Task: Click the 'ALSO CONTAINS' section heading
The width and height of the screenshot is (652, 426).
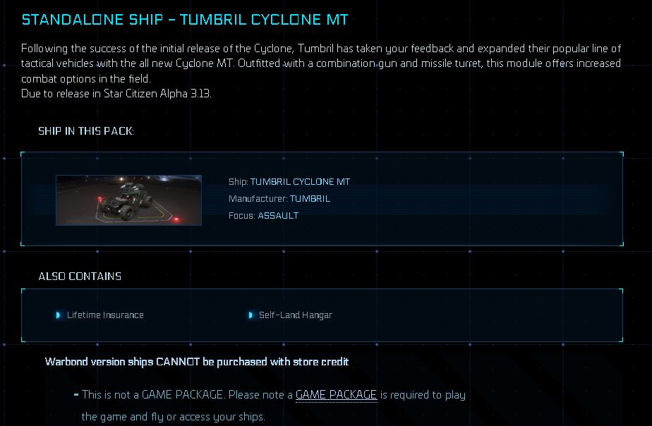Action: pyautogui.click(x=80, y=276)
